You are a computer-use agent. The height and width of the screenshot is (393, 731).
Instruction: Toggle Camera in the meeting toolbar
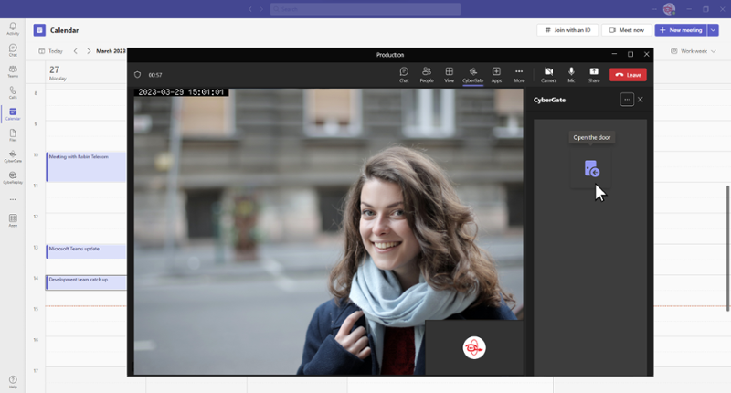(x=549, y=75)
